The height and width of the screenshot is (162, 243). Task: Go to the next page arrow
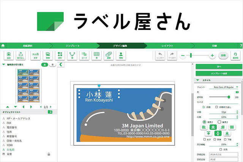pos(50,107)
